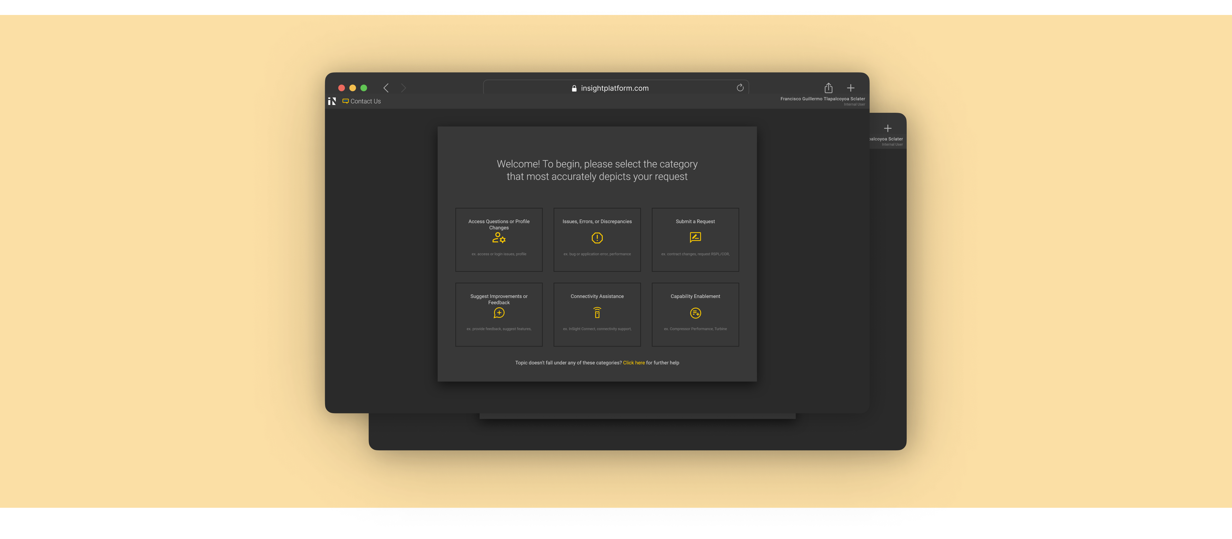Open a new tab with plus icon

850,88
